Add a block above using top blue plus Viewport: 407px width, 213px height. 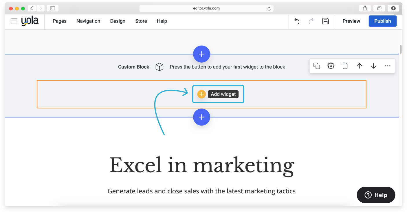pyautogui.click(x=201, y=54)
